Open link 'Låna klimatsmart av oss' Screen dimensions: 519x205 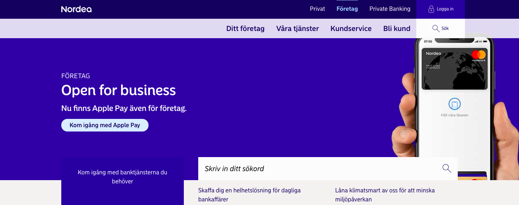coord(385,195)
